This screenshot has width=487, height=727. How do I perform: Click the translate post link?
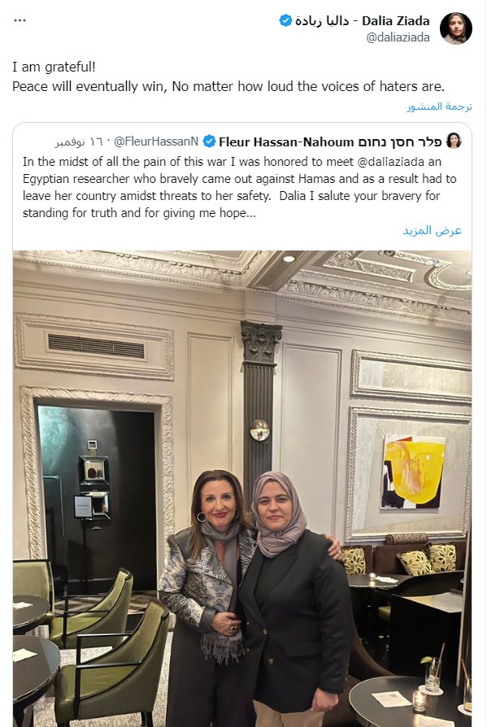click(x=439, y=107)
